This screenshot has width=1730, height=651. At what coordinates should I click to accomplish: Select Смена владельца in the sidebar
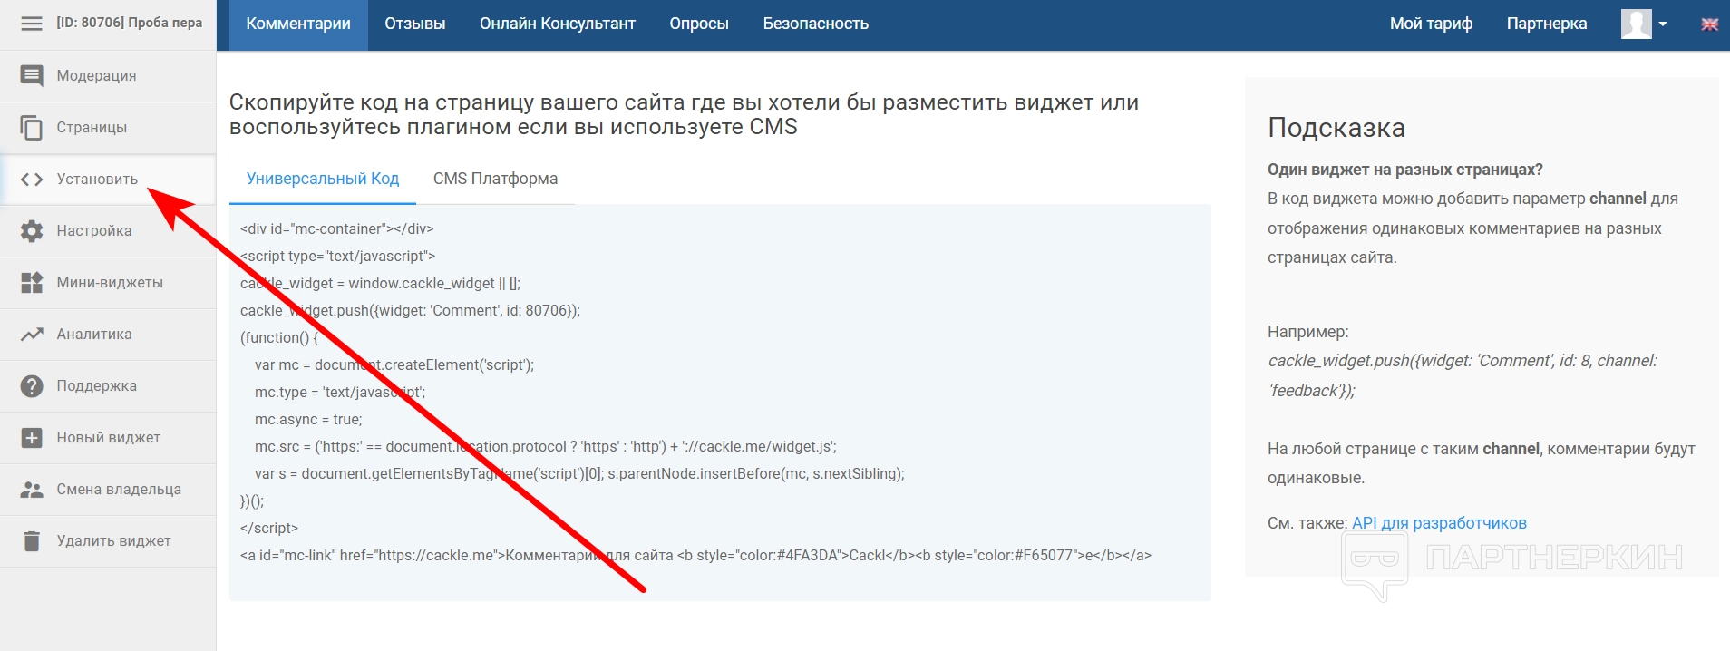(x=108, y=490)
